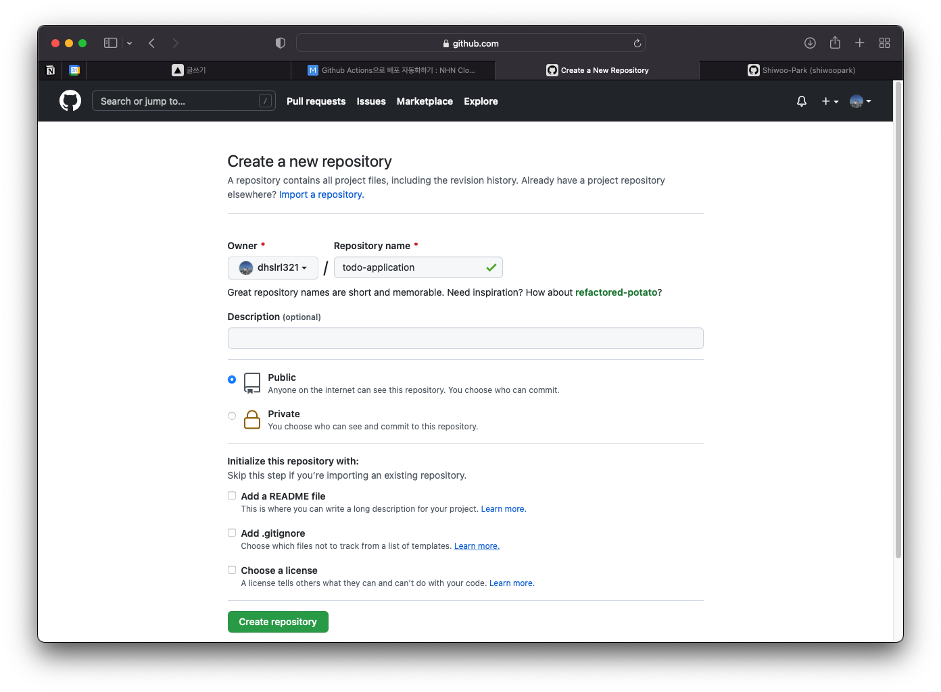Go back with Safari's back arrow
This screenshot has height=692, width=941.
click(x=152, y=43)
